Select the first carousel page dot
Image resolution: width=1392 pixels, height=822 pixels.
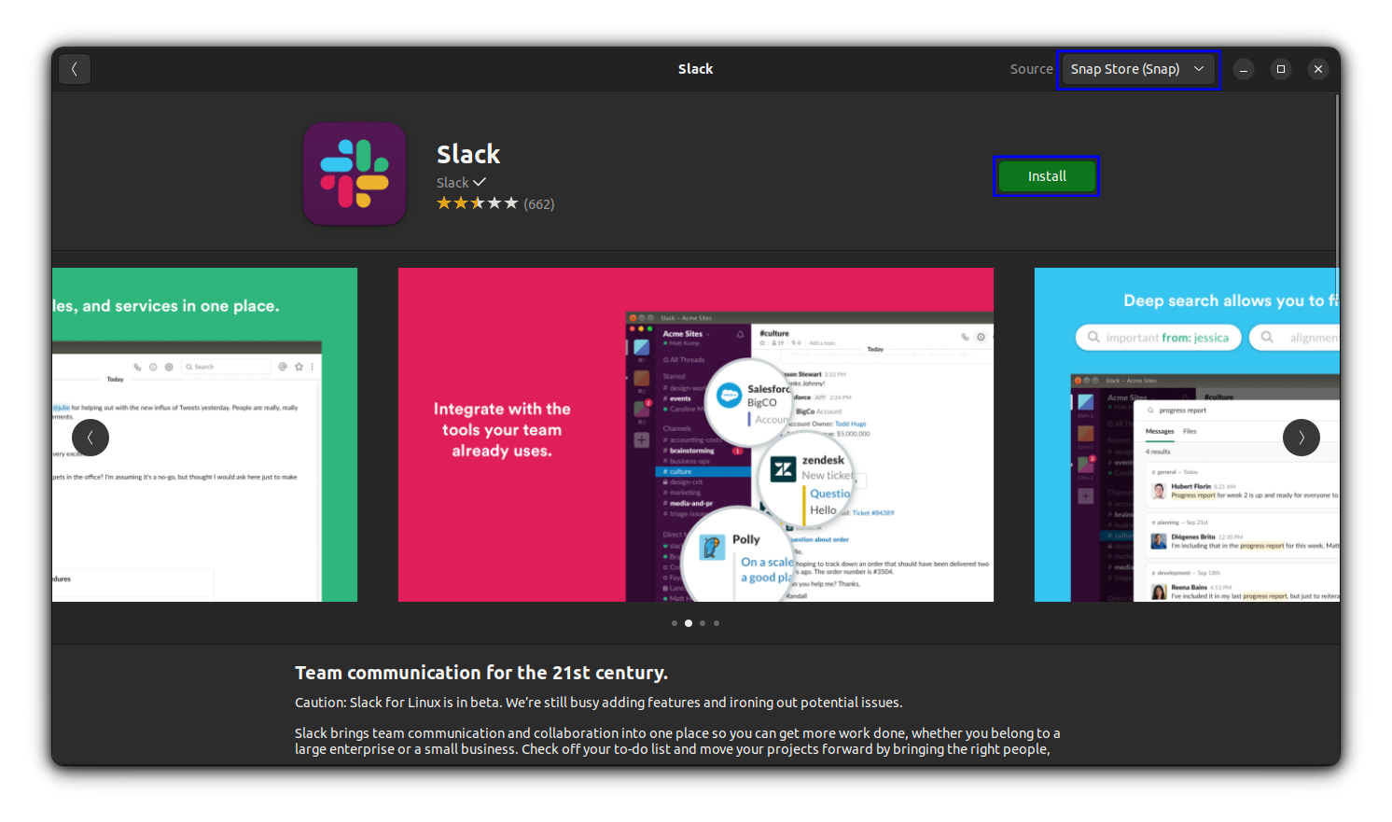point(675,623)
